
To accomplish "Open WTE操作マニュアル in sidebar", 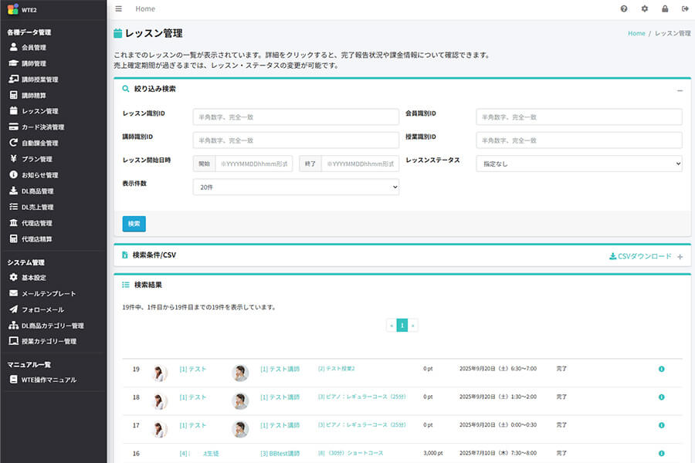I will 49,380.
